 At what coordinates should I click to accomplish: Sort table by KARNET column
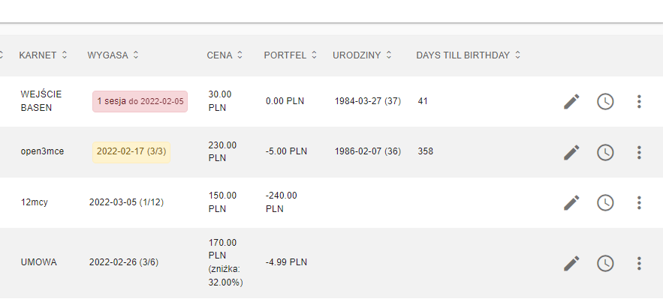(x=43, y=55)
